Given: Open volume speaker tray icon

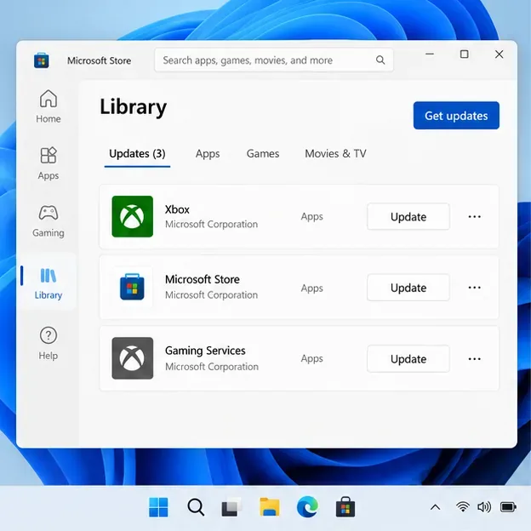Looking at the screenshot, I should tap(484, 507).
